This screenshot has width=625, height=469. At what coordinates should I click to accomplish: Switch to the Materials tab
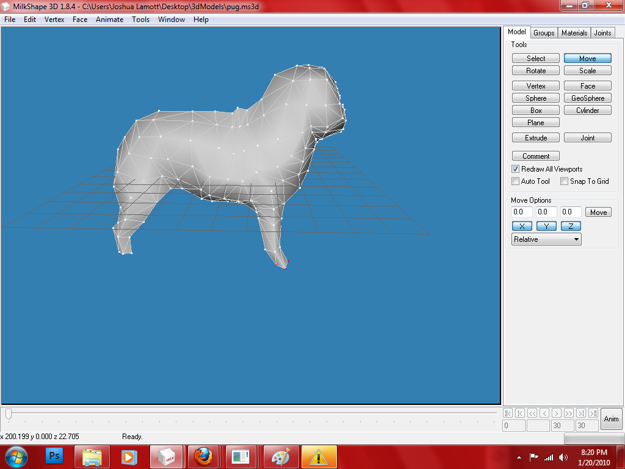(x=574, y=33)
